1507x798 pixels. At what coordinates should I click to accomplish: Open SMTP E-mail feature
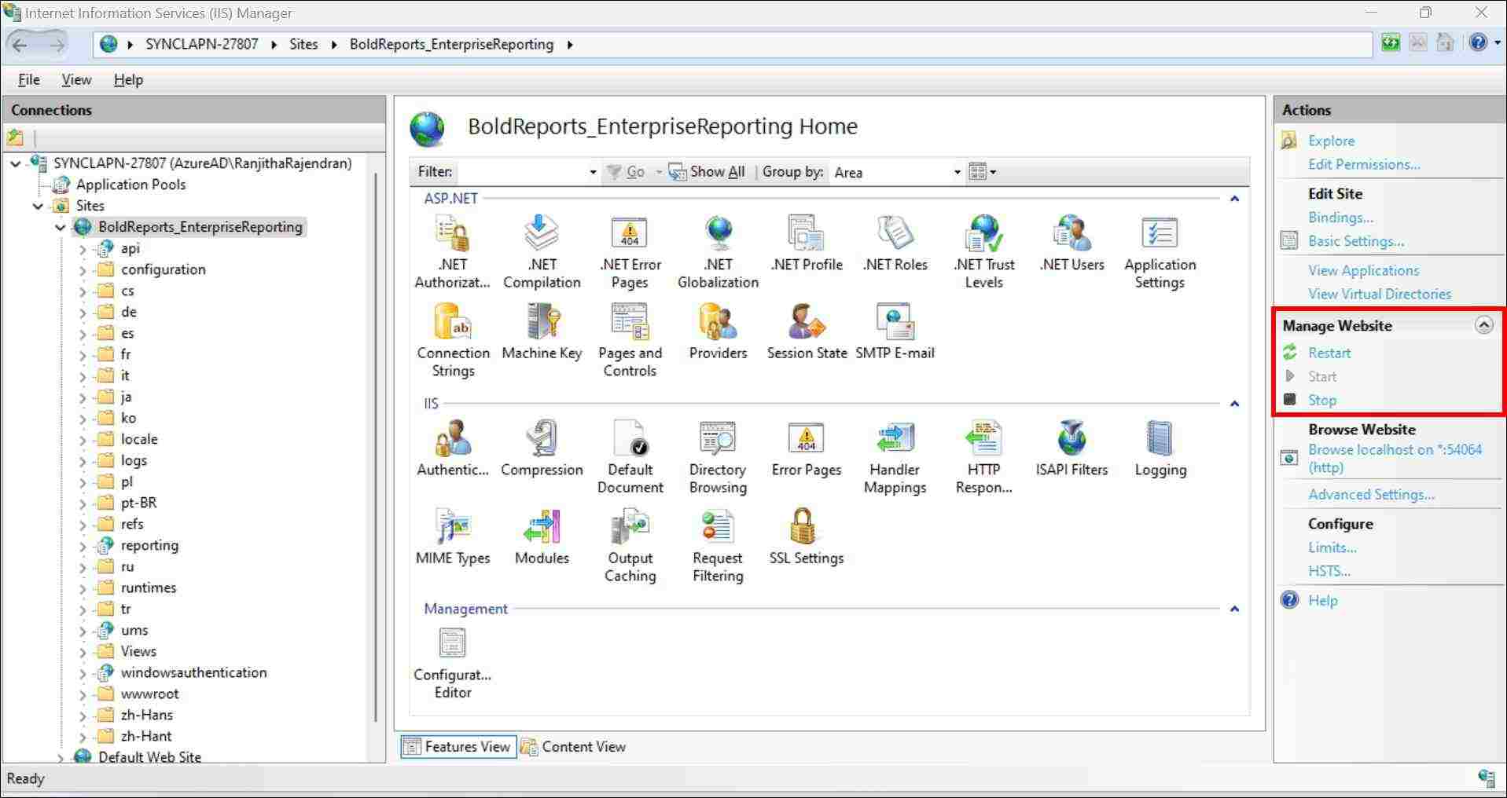point(895,332)
